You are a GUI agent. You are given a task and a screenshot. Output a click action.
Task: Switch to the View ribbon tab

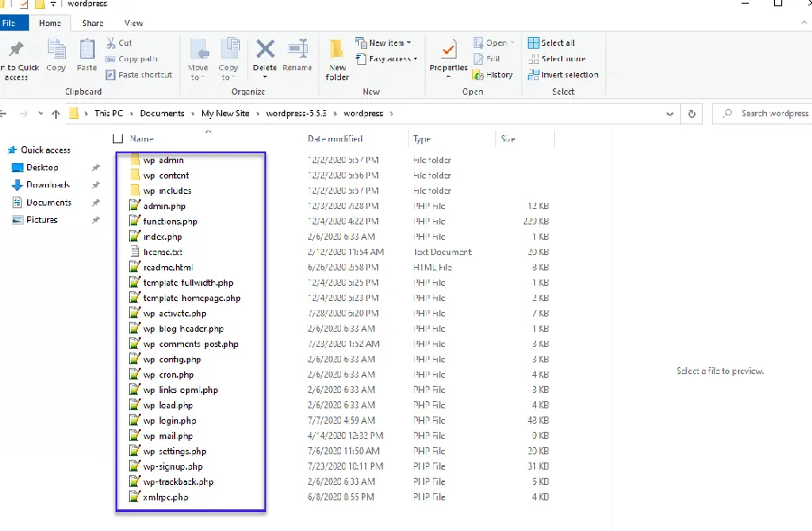pos(134,23)
